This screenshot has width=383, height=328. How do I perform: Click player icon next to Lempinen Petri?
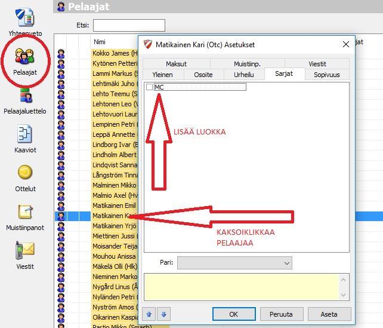[61, 124]
